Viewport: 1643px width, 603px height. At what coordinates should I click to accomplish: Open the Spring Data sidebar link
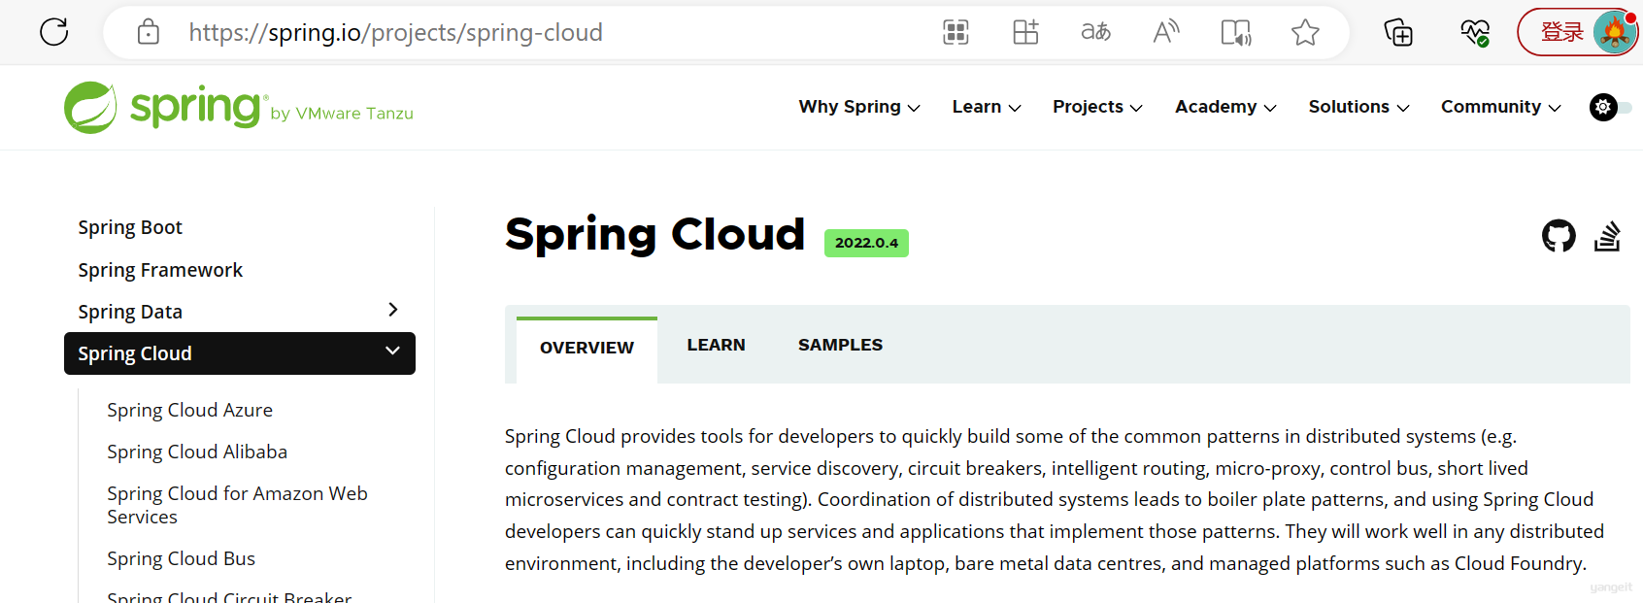[x=130, y=312]
